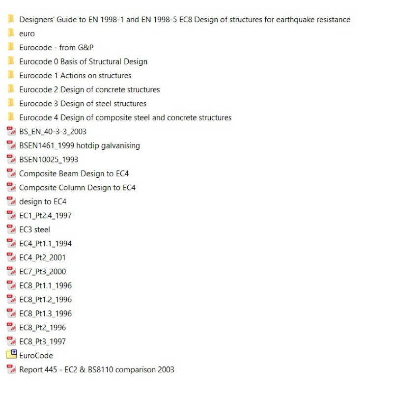Viewport: 393px width, 393px height.
Task: Click PDF icon next to EC4_Pt1.1_1994
Action: tap(11, 243)
